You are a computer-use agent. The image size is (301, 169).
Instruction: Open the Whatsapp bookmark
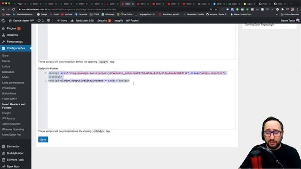108,15
